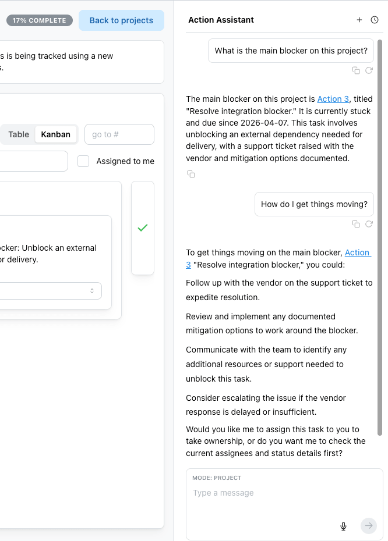
Task: Start a new chat with plus icon
Action: 359,20
